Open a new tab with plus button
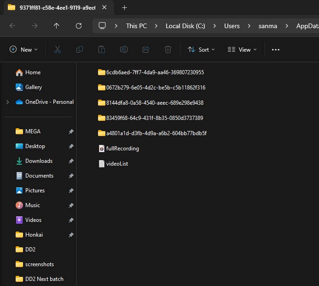This screenshot has width=319, height=286. point(124,8)
